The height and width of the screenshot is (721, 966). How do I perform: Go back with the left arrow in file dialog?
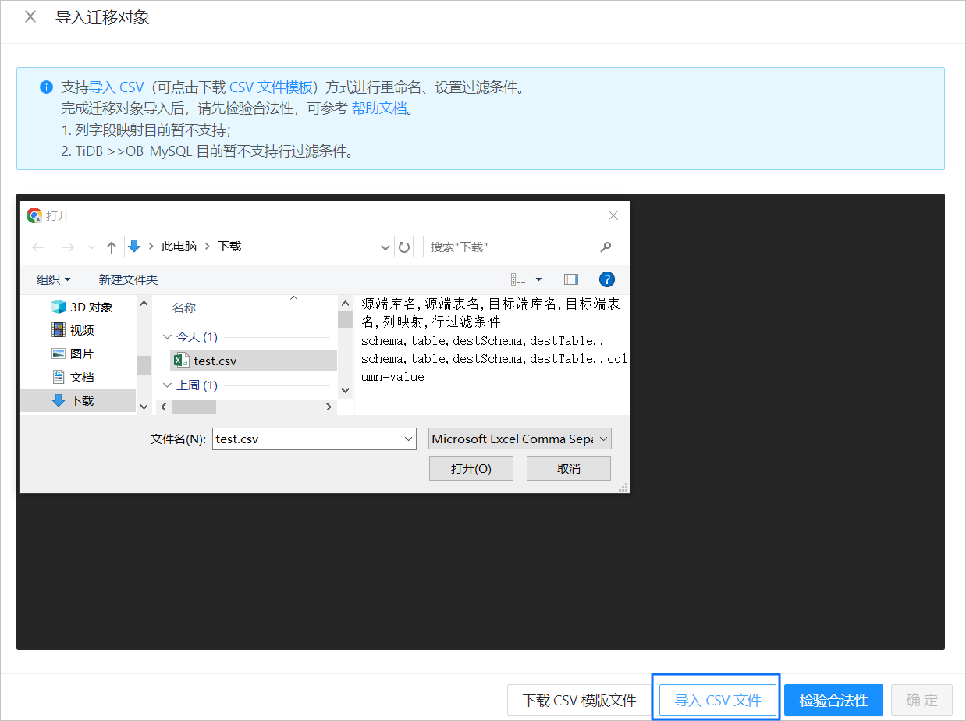point(39,247)
